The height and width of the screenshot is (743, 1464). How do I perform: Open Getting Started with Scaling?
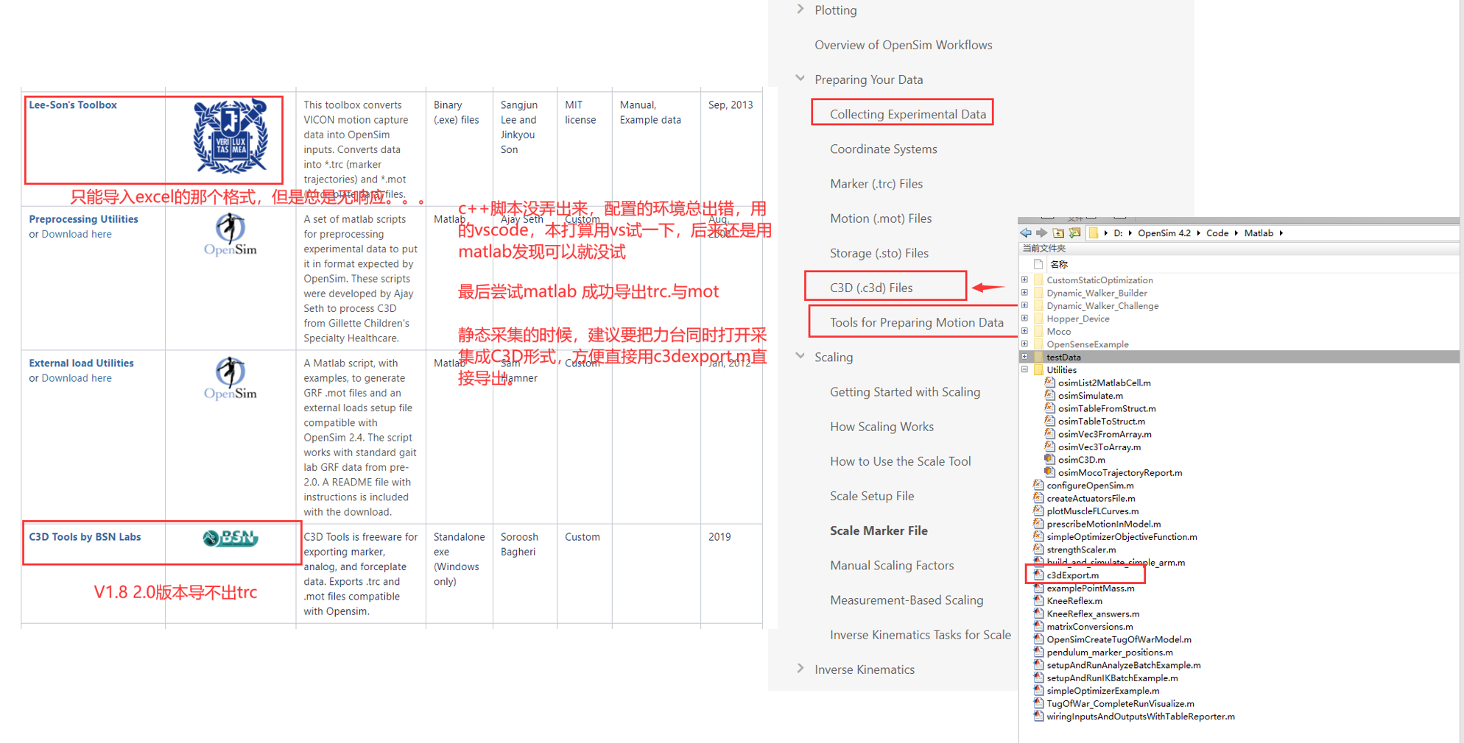click(904, 391)
